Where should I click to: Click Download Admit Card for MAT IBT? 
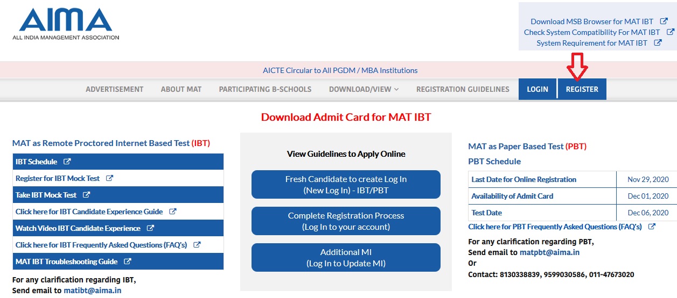(x=346, y=117)
